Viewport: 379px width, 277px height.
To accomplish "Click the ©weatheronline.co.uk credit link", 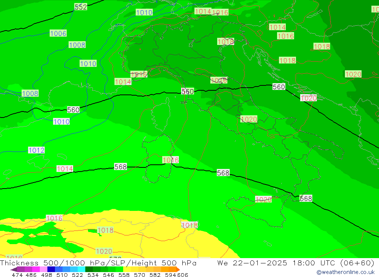I will 345,272.
